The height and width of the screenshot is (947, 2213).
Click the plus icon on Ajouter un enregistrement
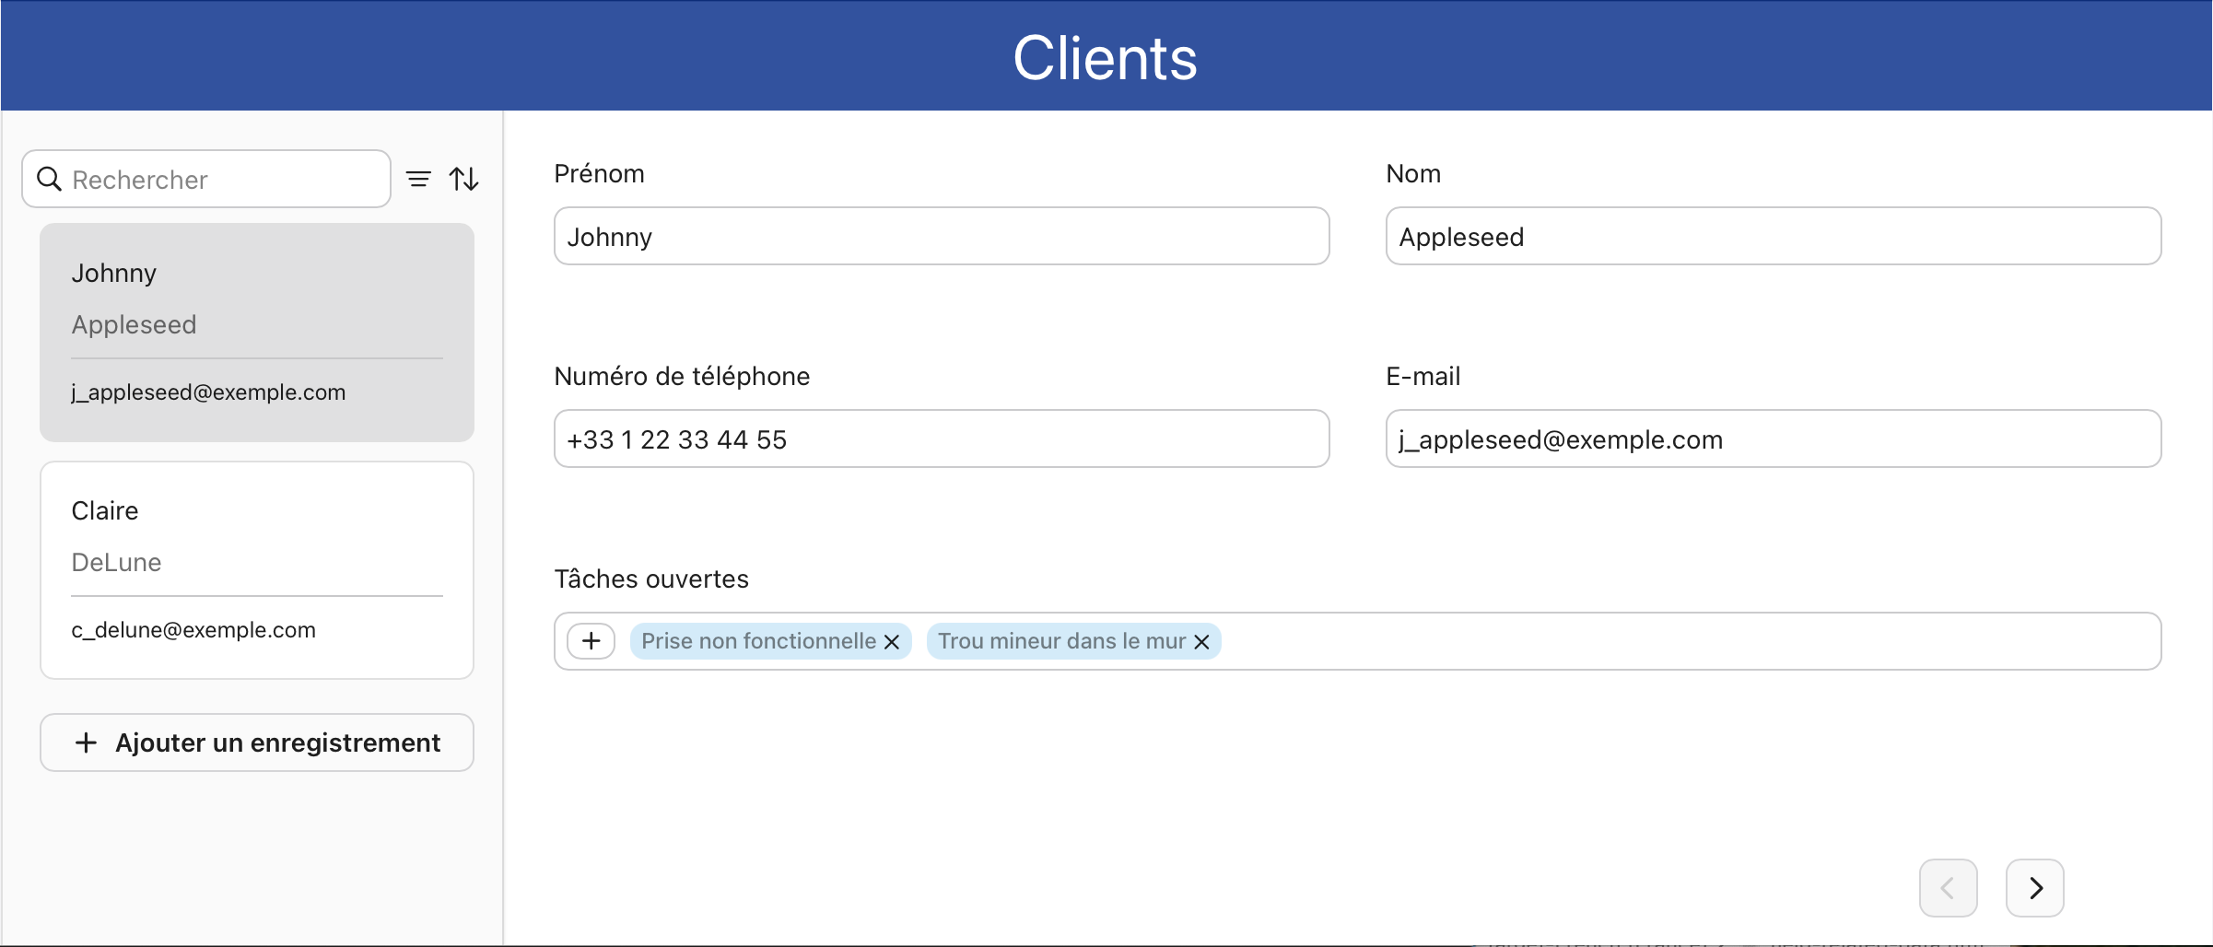pos(86,742)
